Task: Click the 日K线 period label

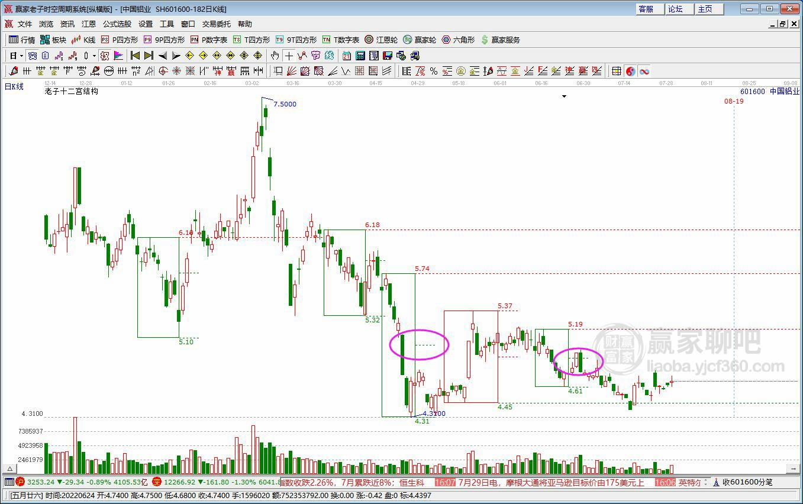Action: (14, 87)
